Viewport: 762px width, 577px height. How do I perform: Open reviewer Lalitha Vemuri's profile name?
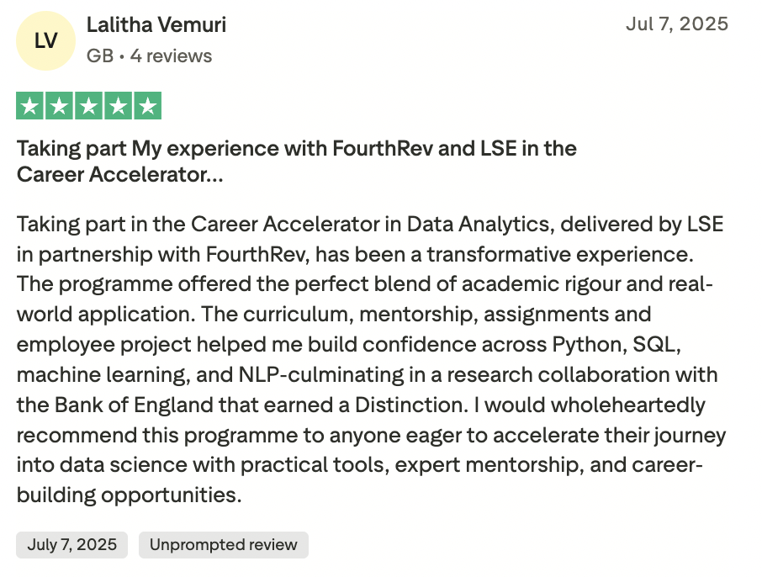click(x=156, y=25)
